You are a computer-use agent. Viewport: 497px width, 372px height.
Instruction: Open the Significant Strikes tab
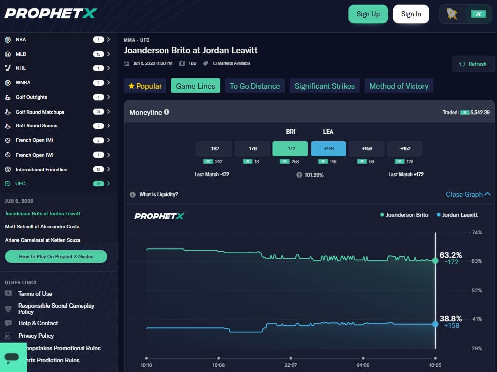[x=325, y=86]
